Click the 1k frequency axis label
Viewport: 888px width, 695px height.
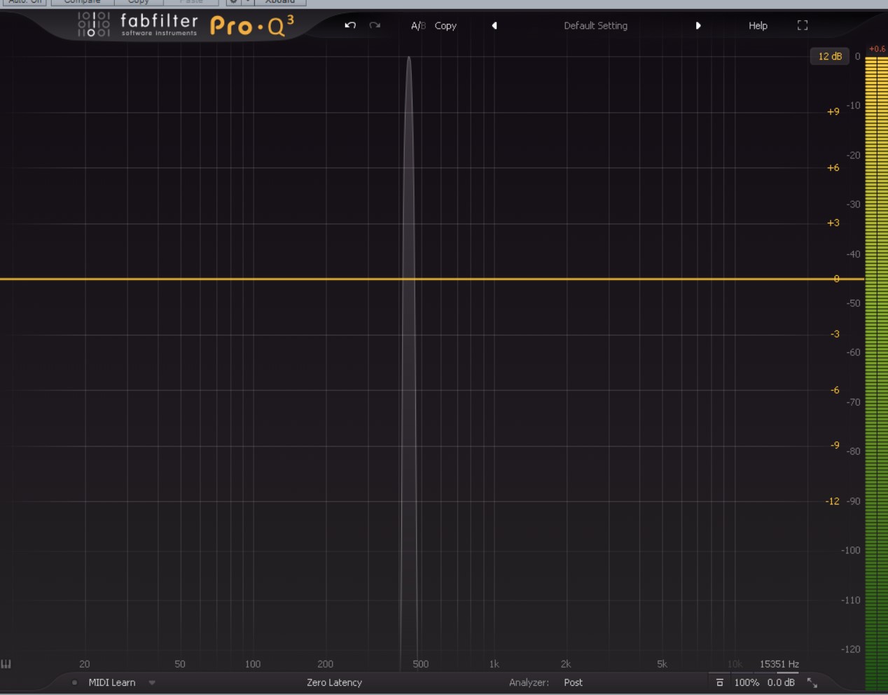coord(494,663)
